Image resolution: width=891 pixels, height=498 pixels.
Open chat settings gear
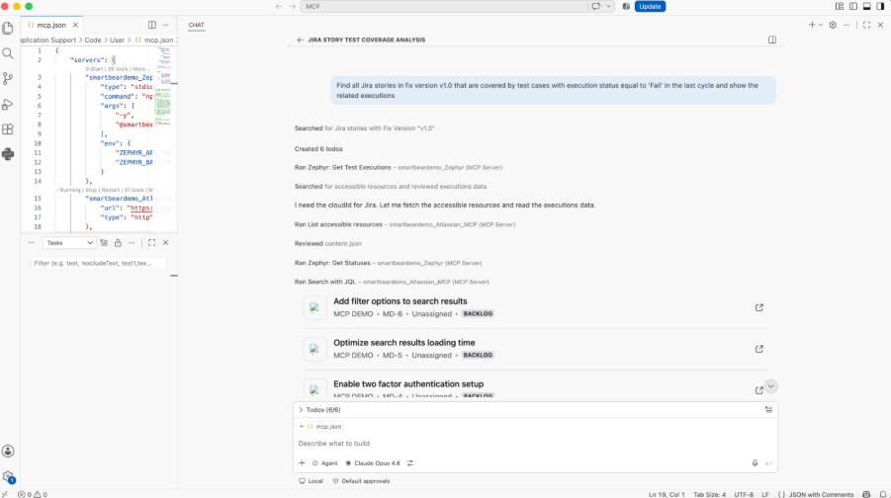click(833, 25)
